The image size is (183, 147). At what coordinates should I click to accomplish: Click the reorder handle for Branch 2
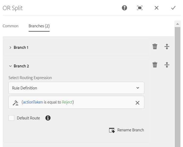click(167, 65)
